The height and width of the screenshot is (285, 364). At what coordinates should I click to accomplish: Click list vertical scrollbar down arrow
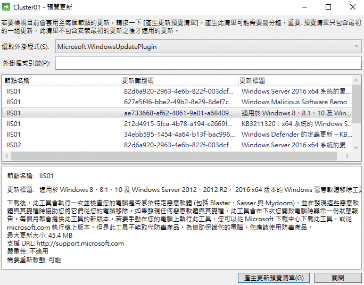(x=357, y=147)
